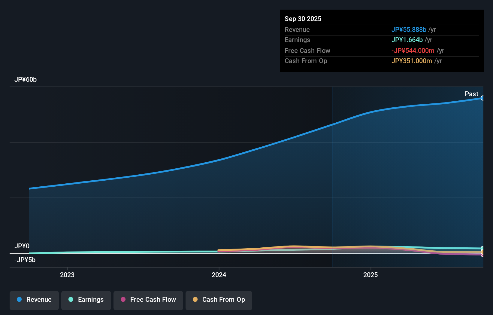
Task: Toggle the Free Cash Flow series display
Action: tap(148, 299)
